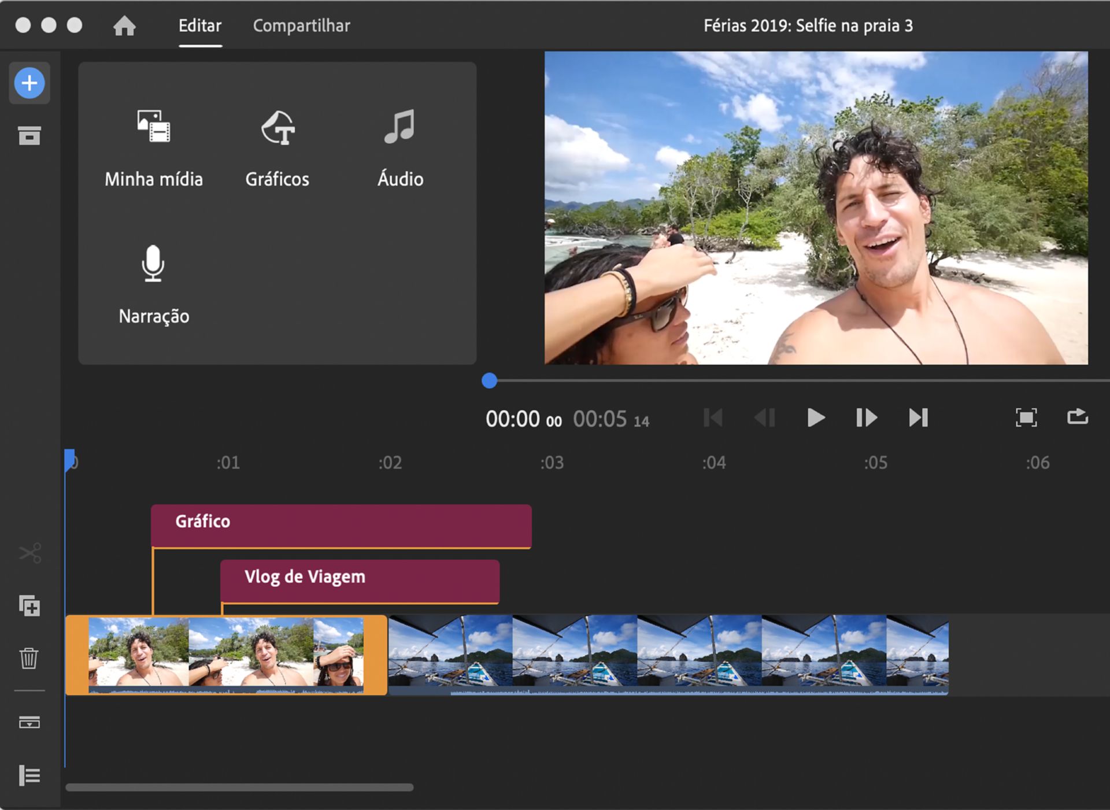Step forward one frame
The width and height of the screenshot is (1110, 810).
[866, 417]
